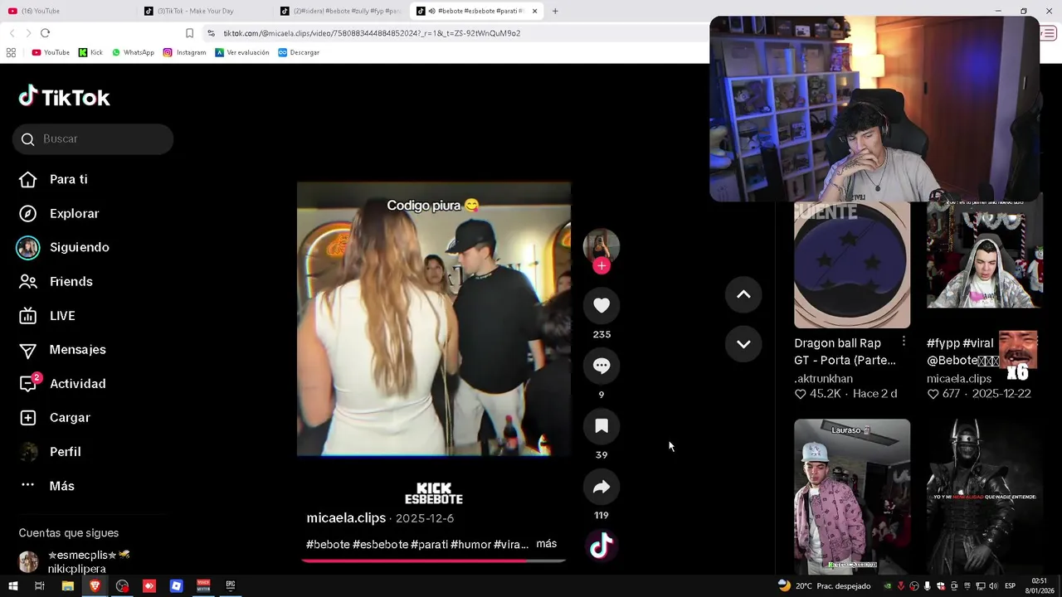The image size is (1062, 597).
Task: Open the Para ti home feed
Action: click(68, 179)
